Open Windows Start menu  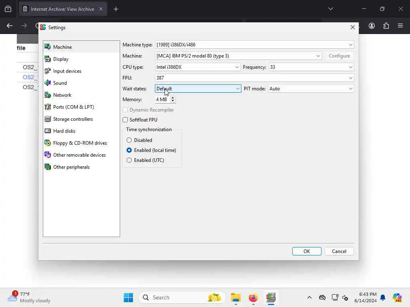(128, 297)
